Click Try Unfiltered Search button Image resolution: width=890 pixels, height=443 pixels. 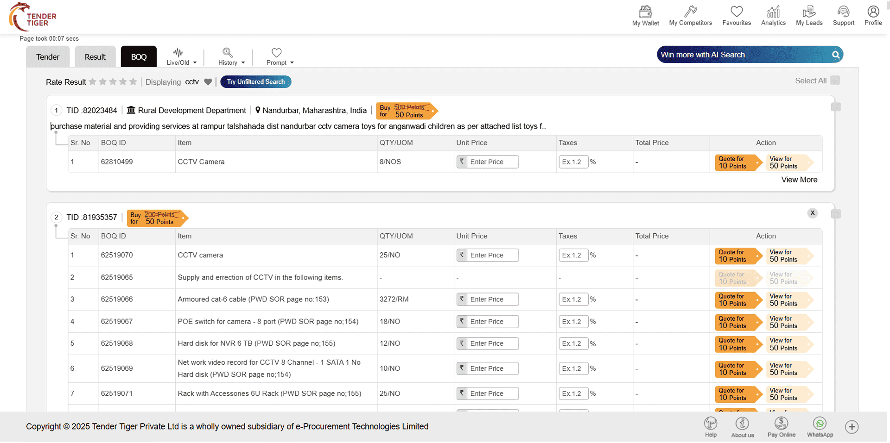point(255,82)
